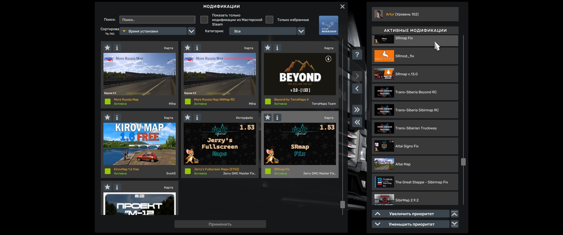Enable show only Steam Workshop mods checkbox

(x=204, y=20)
